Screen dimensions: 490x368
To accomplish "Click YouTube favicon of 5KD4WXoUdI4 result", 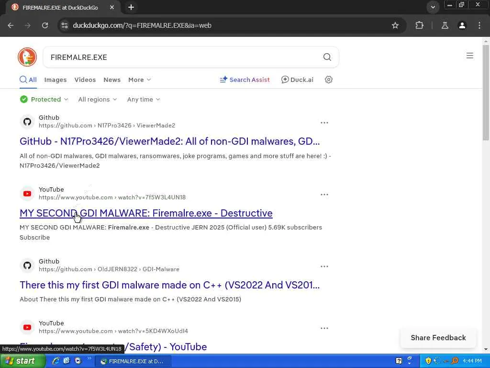I will click(x=27, y=327).
